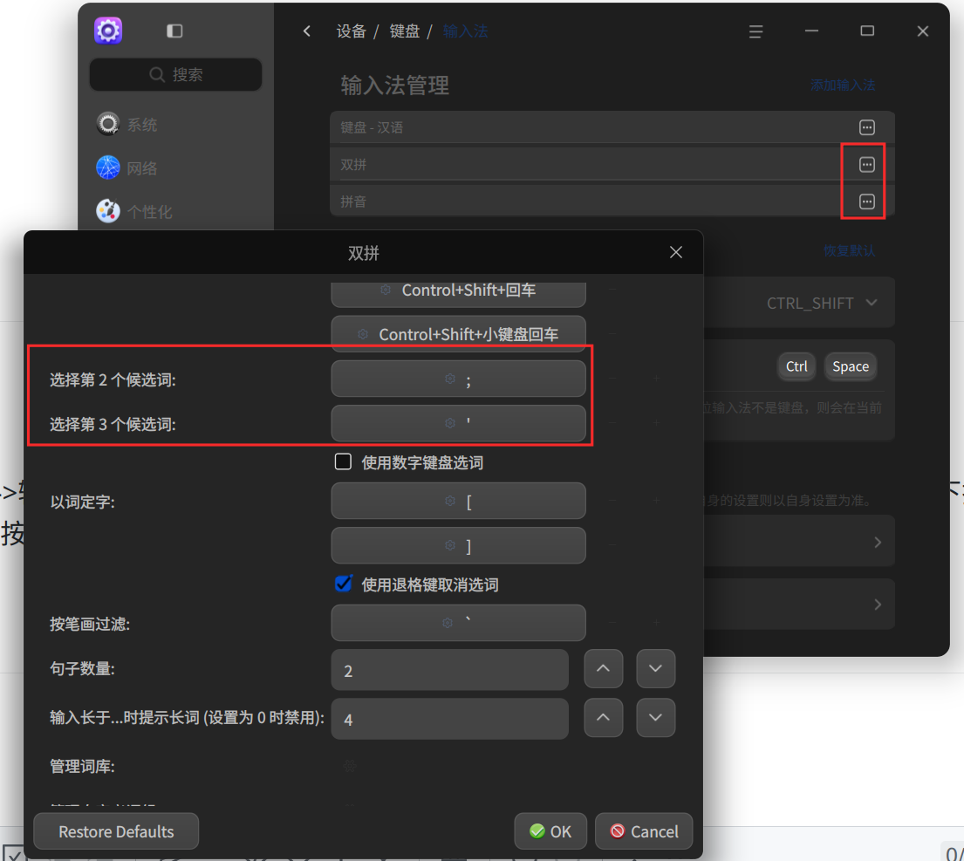Screen dimensions: 964x861
Task: Increase 句子数量 with up arrow
Action: [603, 668]
